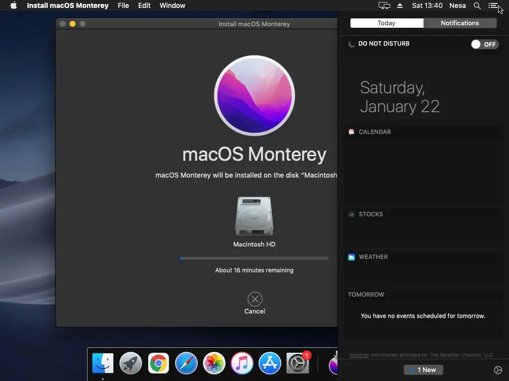Screen dimensions: 509x381
Task: Click the screen mirroring display icon
Action: [x=384, y=5]
